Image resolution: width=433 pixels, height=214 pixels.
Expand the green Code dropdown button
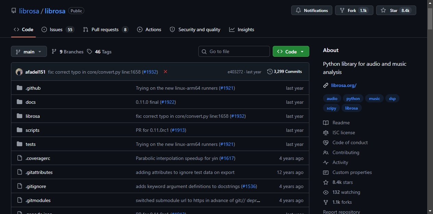tap(291, 51)
